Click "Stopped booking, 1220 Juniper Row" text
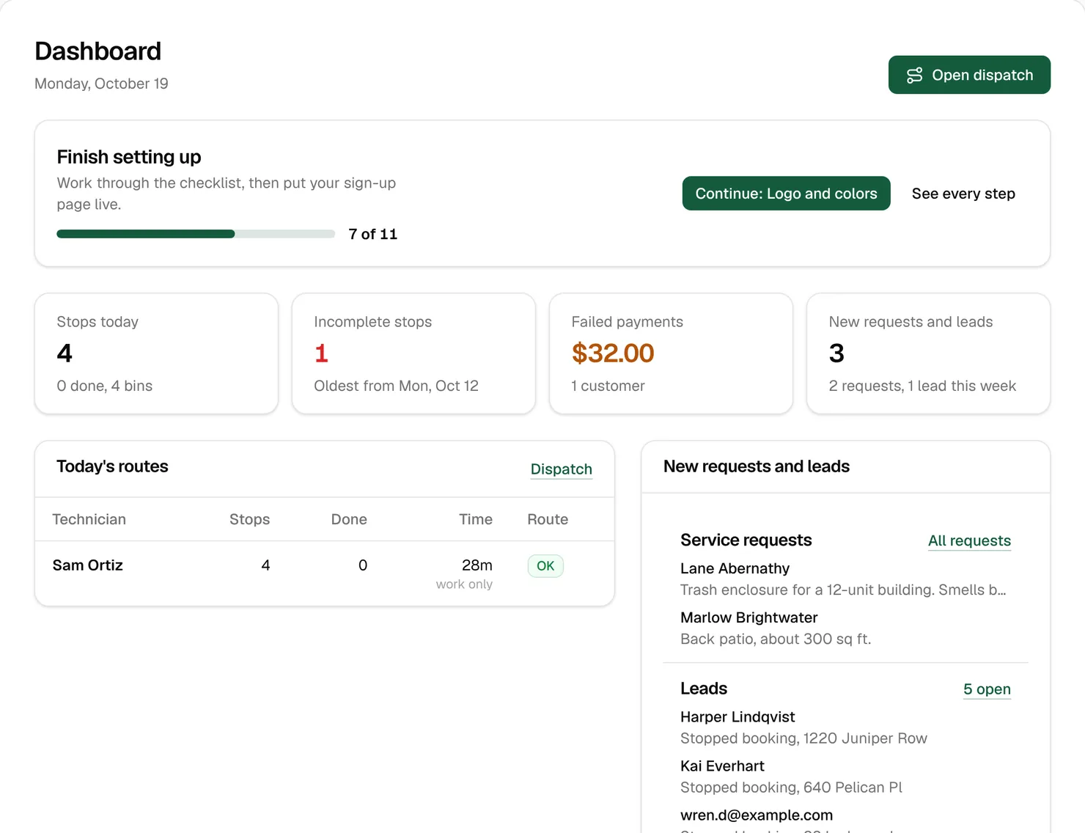Viewport: 1085px width, 833px height. [x=803, y=738]
